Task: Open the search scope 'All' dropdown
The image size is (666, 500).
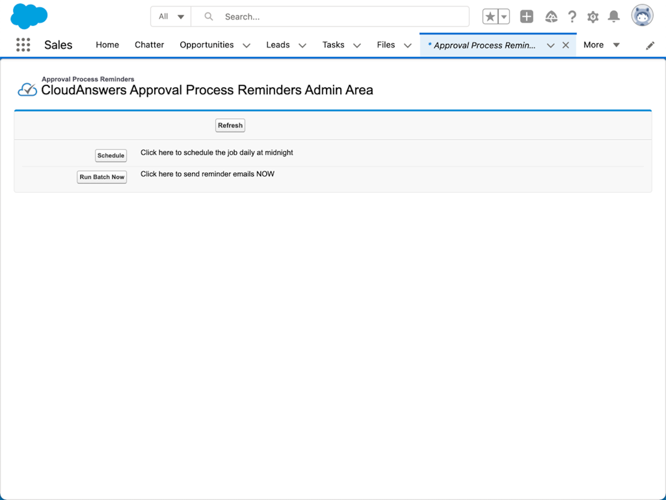Action: pyautogui.click(x=170, y=16)
